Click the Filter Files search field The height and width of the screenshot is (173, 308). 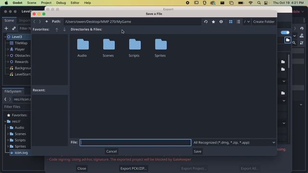17,107
